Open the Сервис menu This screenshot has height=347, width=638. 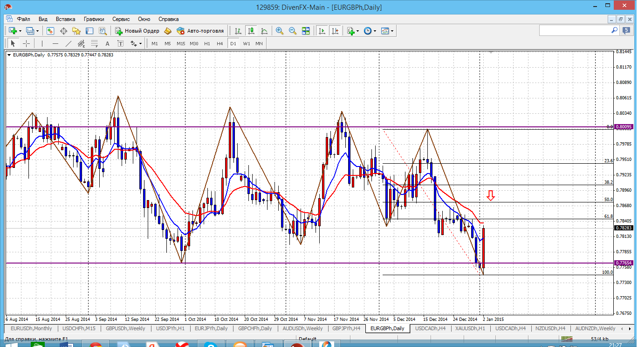121,19
